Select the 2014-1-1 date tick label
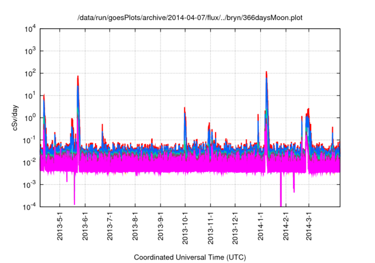This screenshot has width=375, height=263. (x=260, y=226)
